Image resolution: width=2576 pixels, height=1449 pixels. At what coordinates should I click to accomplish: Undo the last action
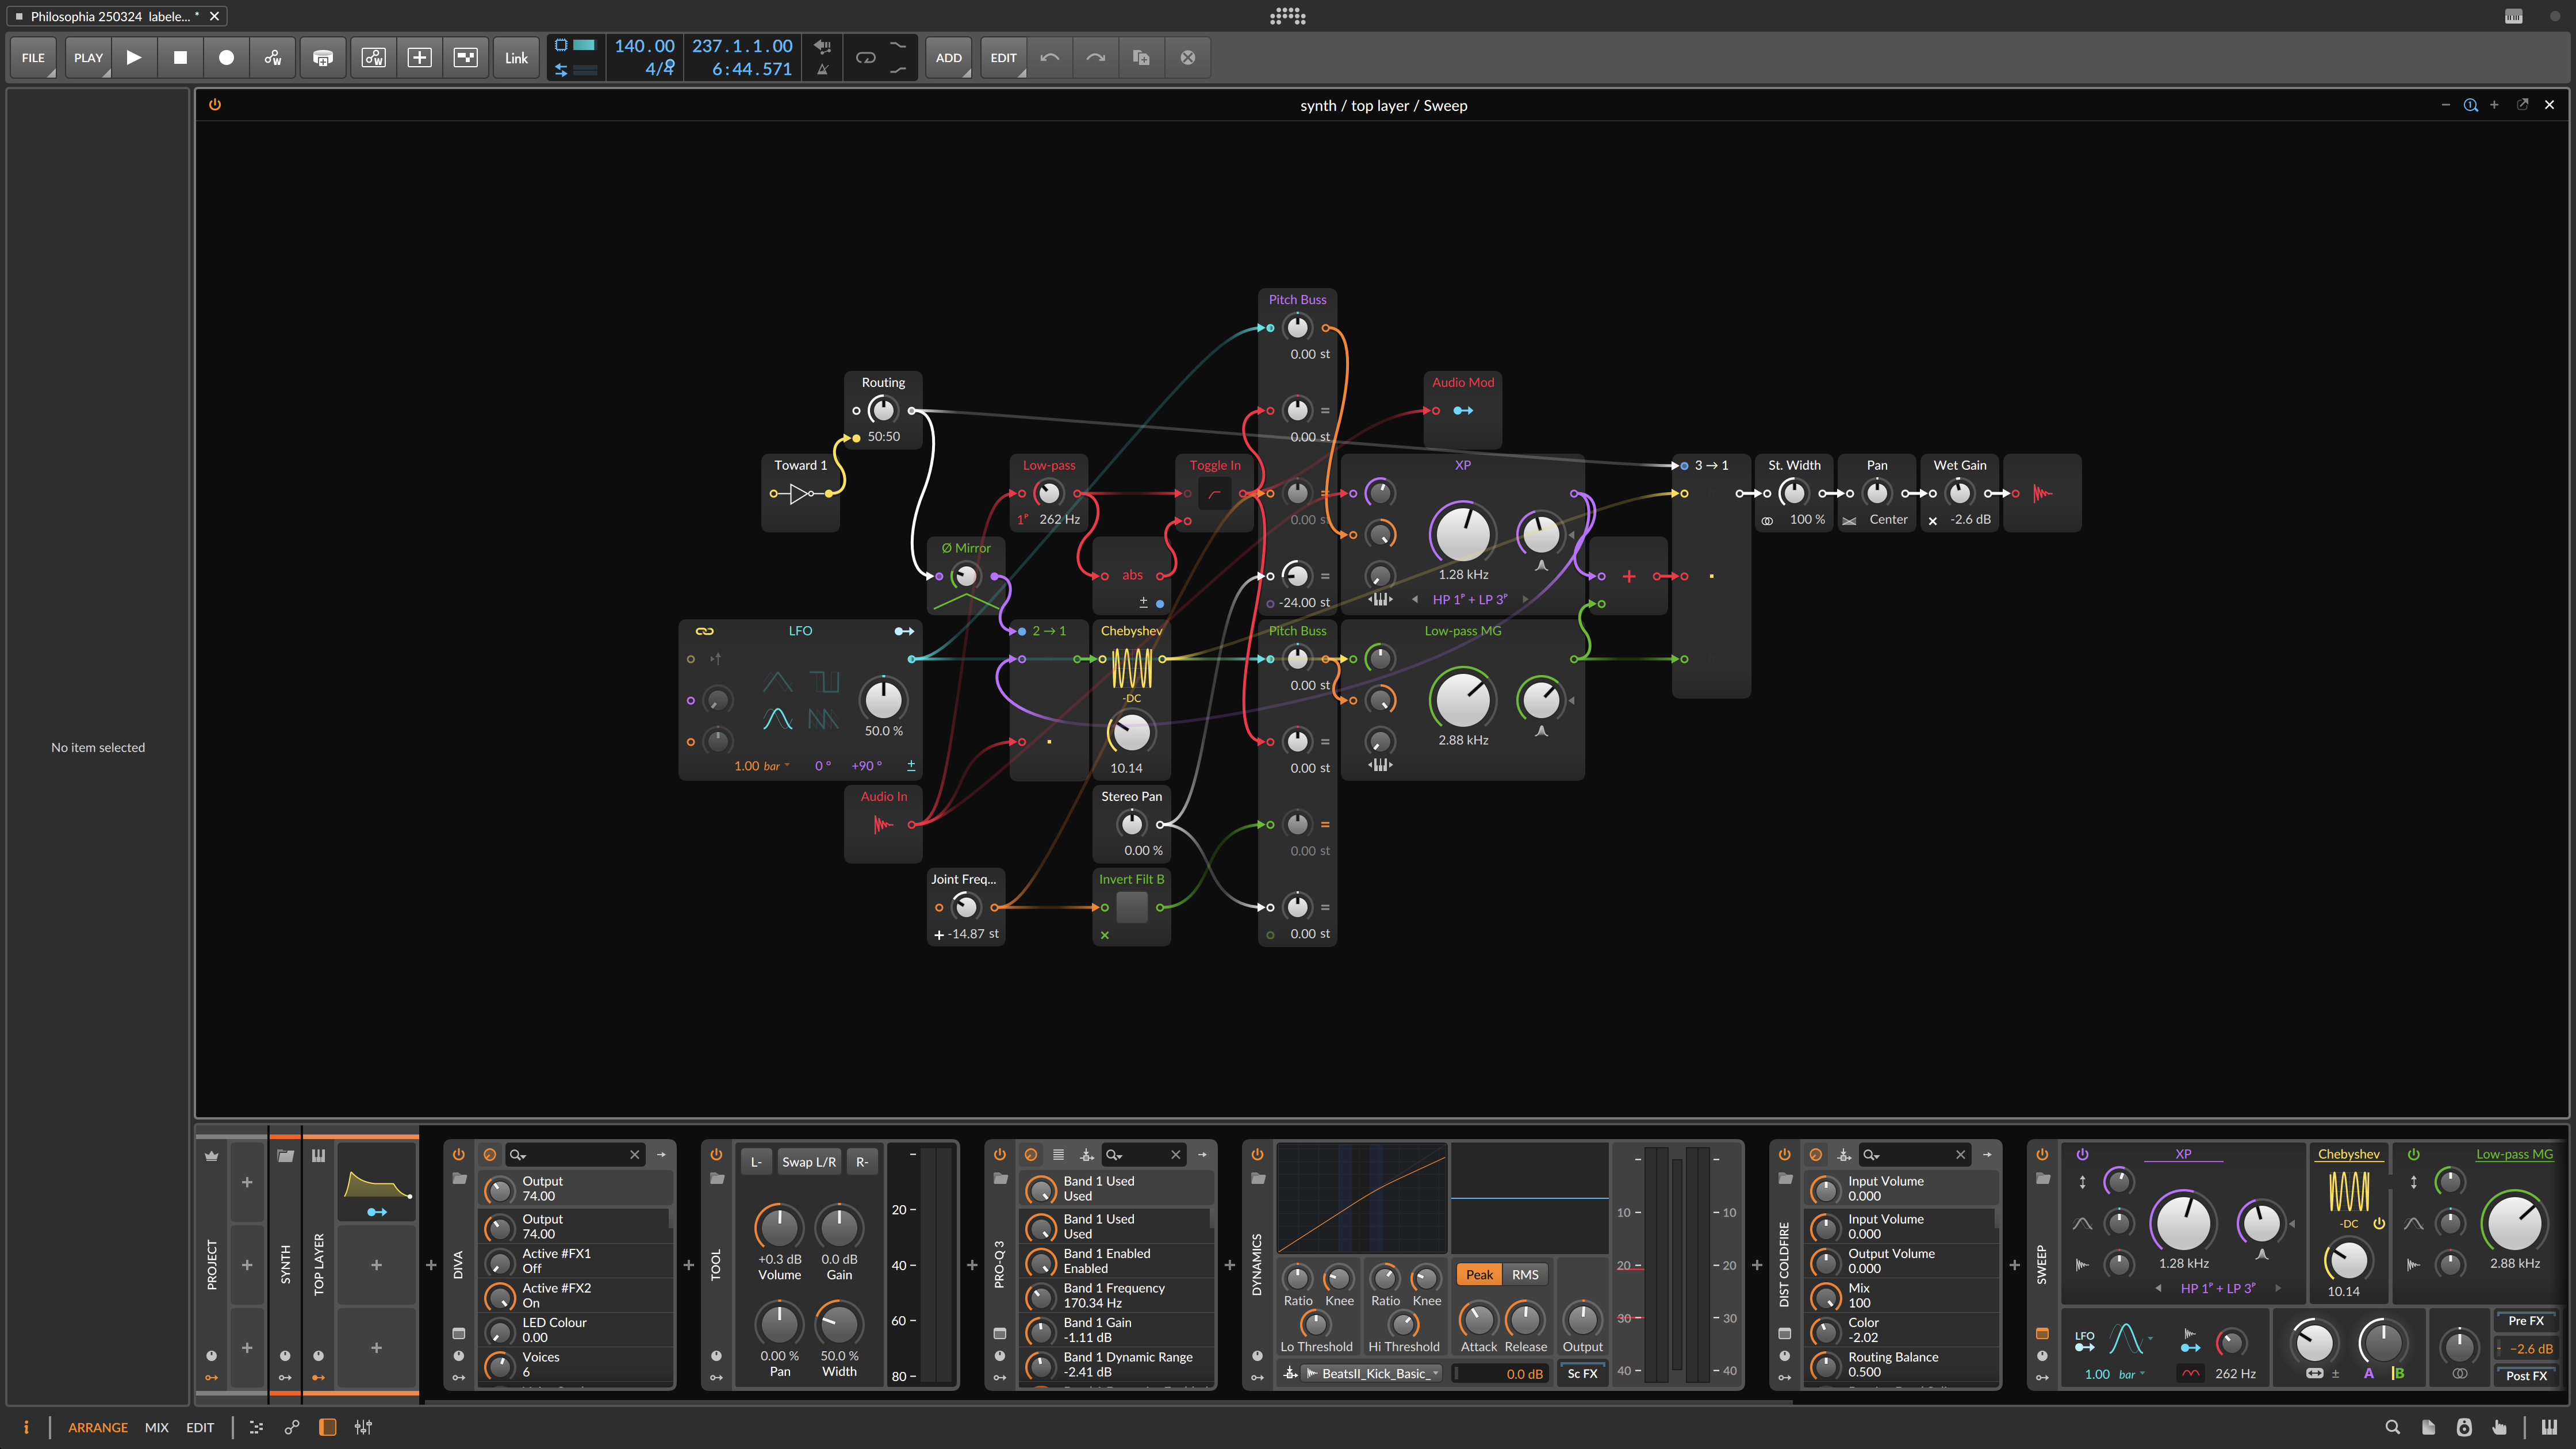tap(1049, 58)
